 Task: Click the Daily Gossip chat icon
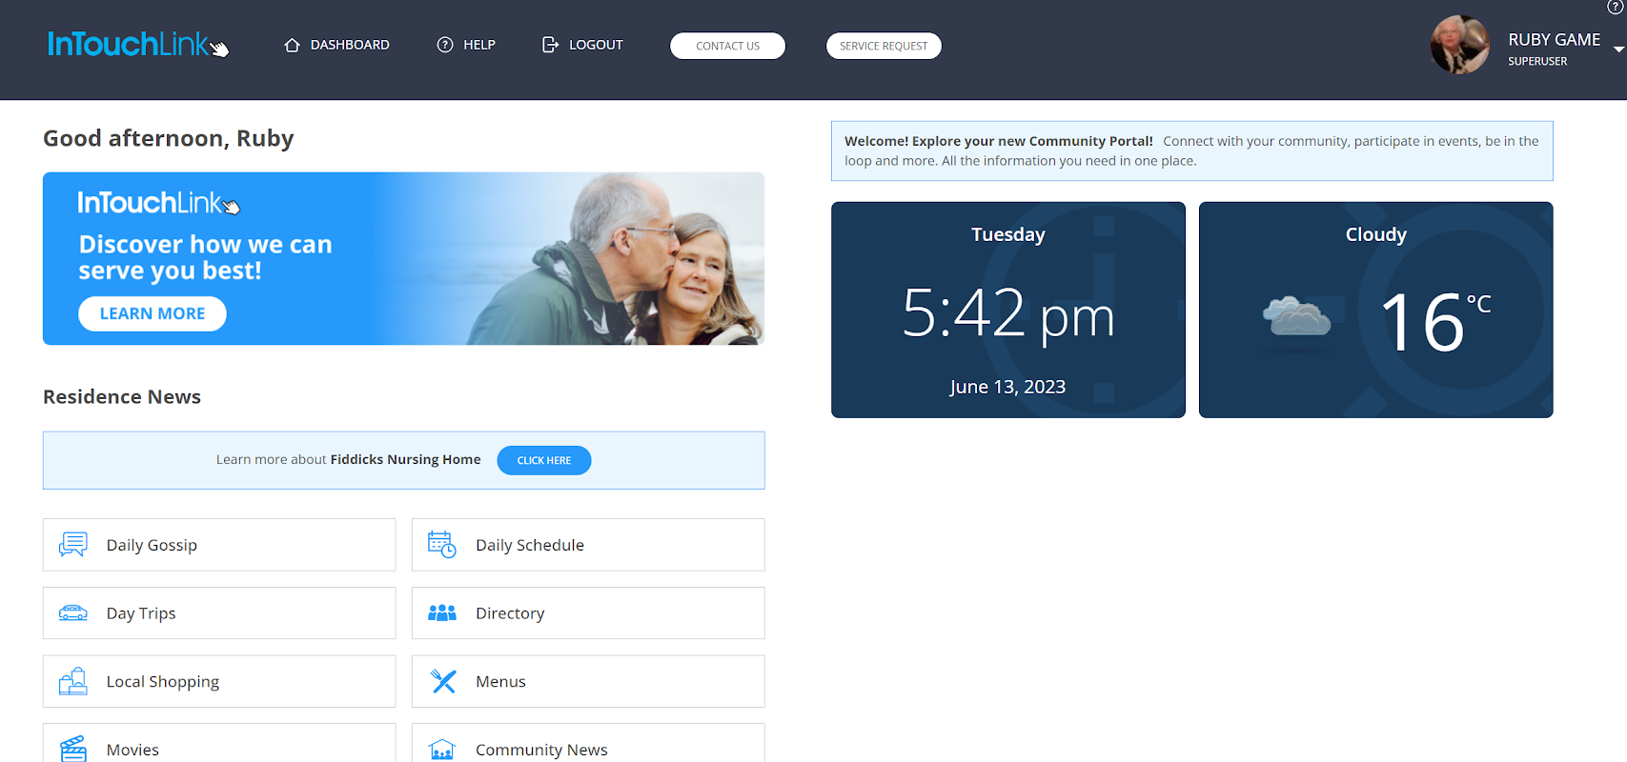pyautogui.click(x=73, y=544)
